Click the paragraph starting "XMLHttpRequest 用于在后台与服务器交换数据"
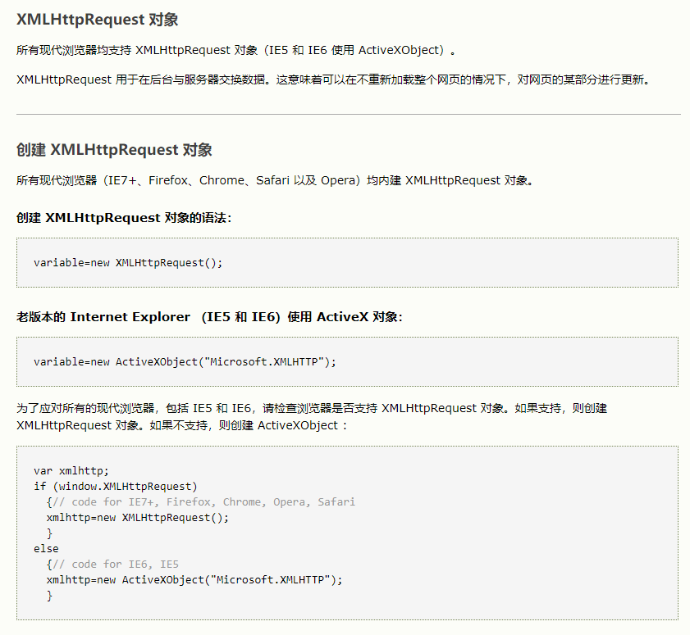This screenshot has width=690, height=635. (x=333, y=80)
